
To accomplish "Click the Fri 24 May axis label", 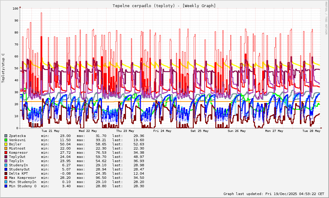I will pyautogui.click(x=162, y=131).
